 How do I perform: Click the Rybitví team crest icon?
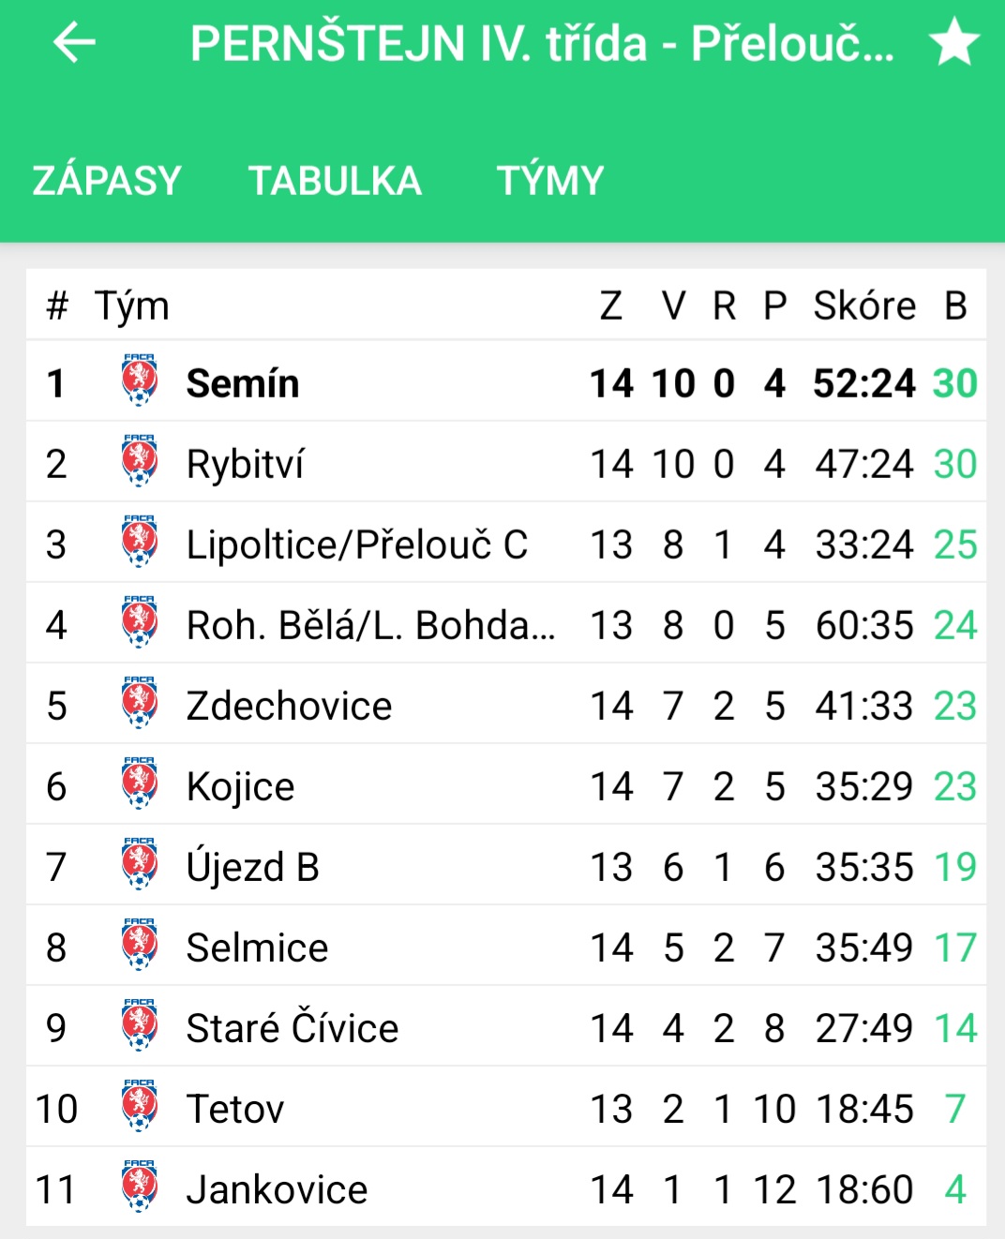139,460
